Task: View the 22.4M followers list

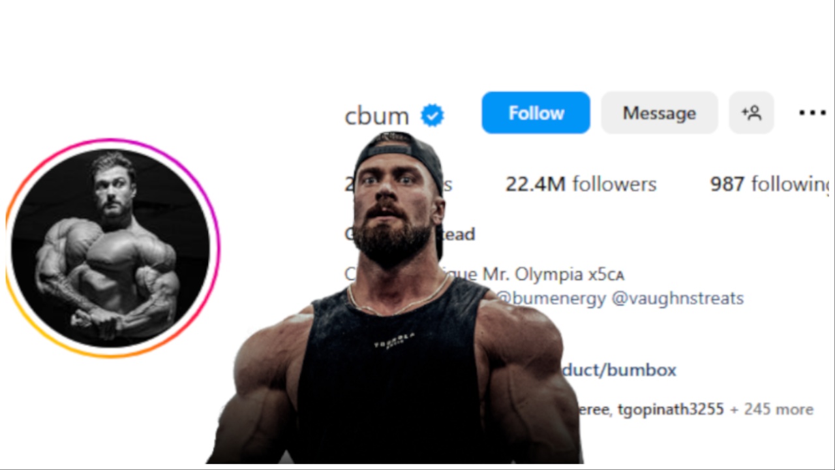Action: [x=581, y=184]
